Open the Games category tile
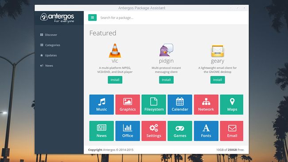Image resolution: width=288 pixels, height=162 pixels. 180,131
